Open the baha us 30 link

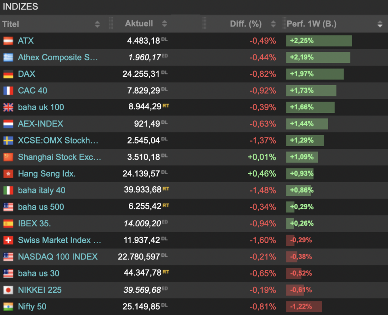click(39, 273)
